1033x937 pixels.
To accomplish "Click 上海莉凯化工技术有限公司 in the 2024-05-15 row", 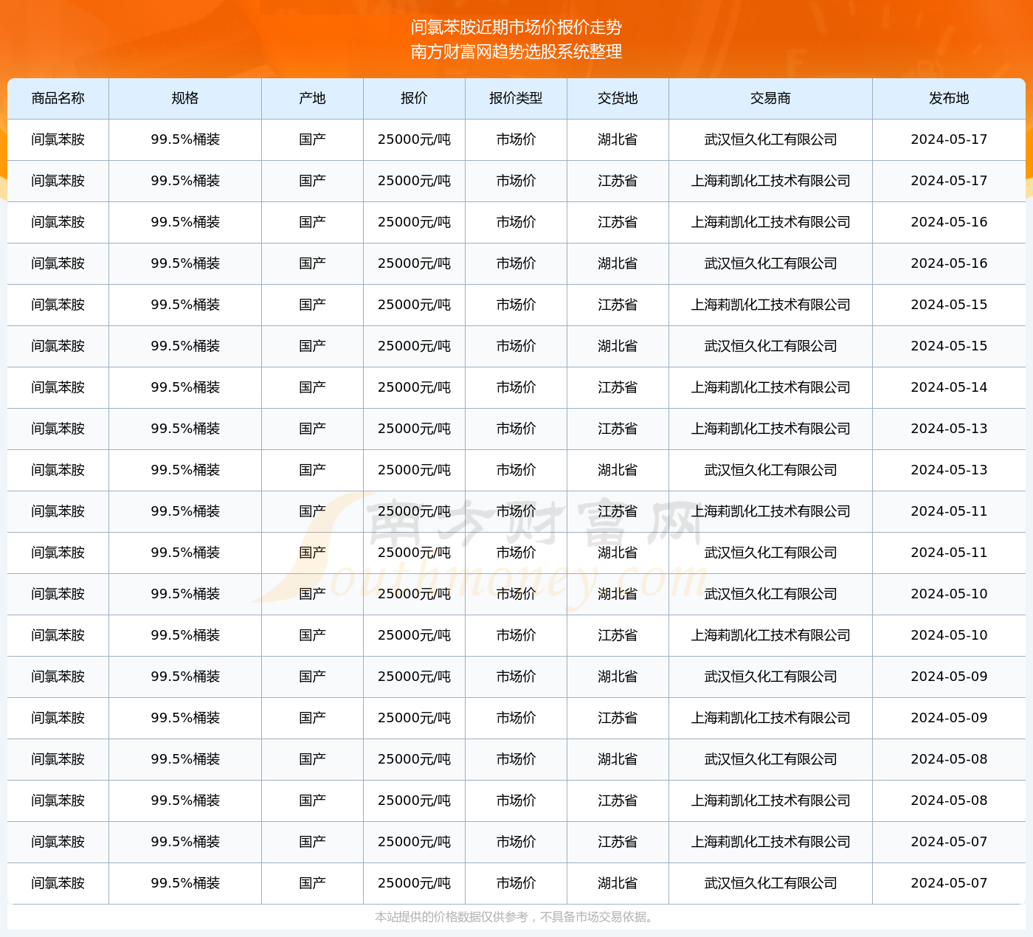I will (x=771, y=305).
